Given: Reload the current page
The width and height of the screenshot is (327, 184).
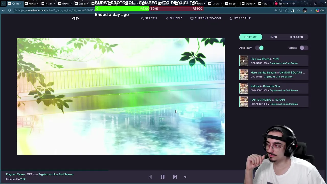Looking at the screenshot, I should click(x=9, y=10).
